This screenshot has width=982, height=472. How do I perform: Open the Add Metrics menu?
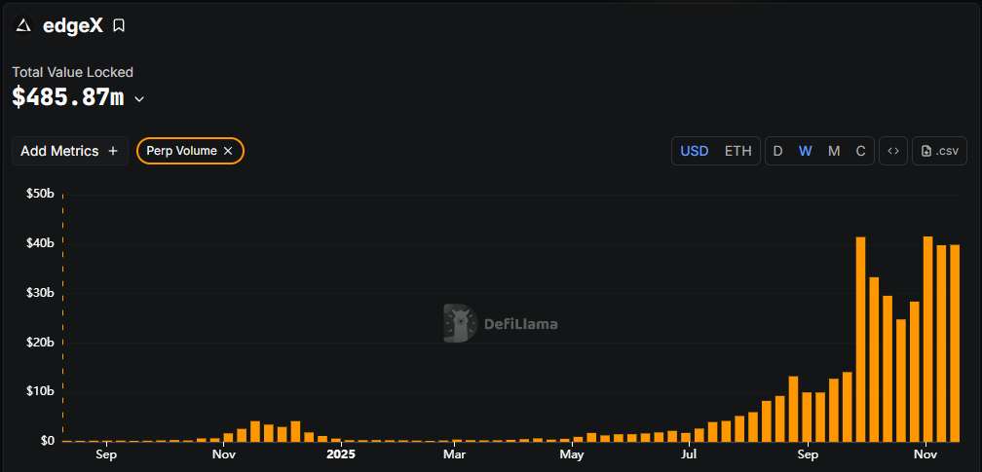click(x=69, y=151)
